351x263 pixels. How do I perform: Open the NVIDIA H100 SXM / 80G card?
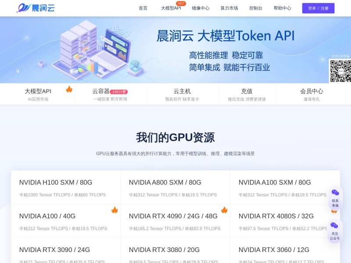pos(65,187)
